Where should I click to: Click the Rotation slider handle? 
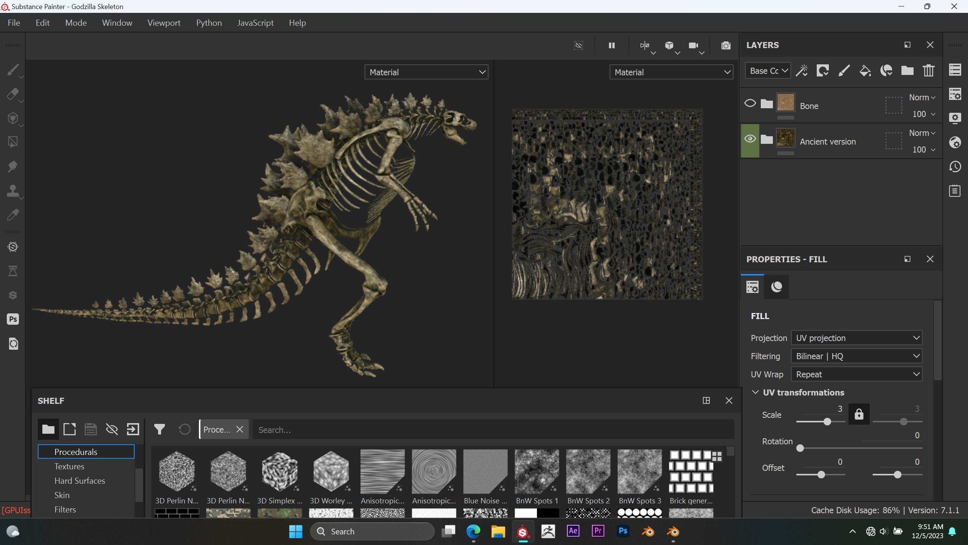point(800,448)
